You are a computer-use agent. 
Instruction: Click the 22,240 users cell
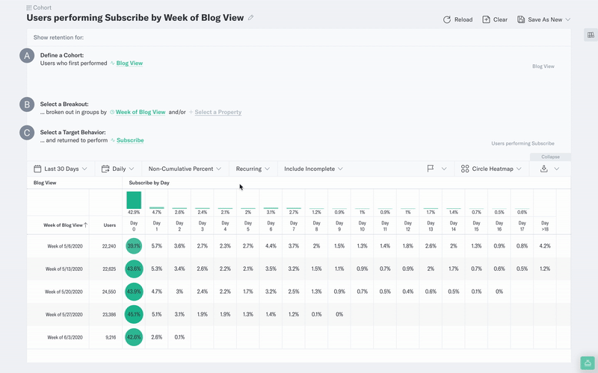coord(109,246)
